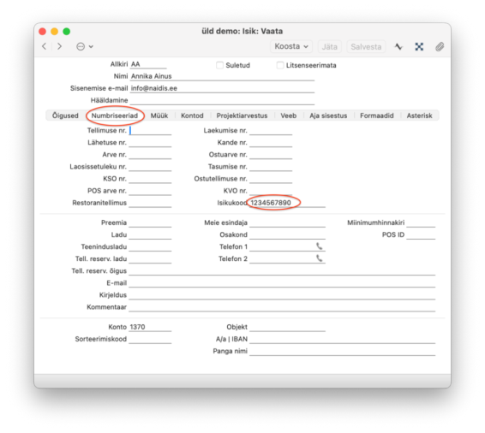Screen dimensions: 485x433
Task: Go to previous record with back arrow
Action: [x=45, y=46]
